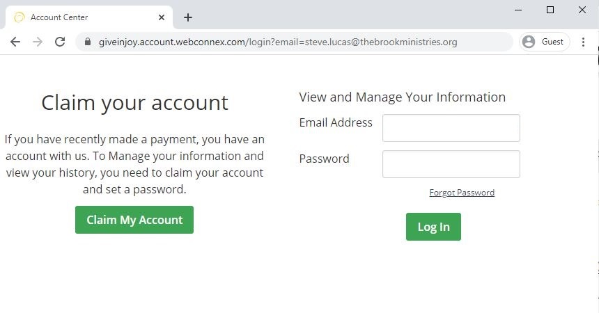
Task: Click the address bar URL
Action: point(279,42)
